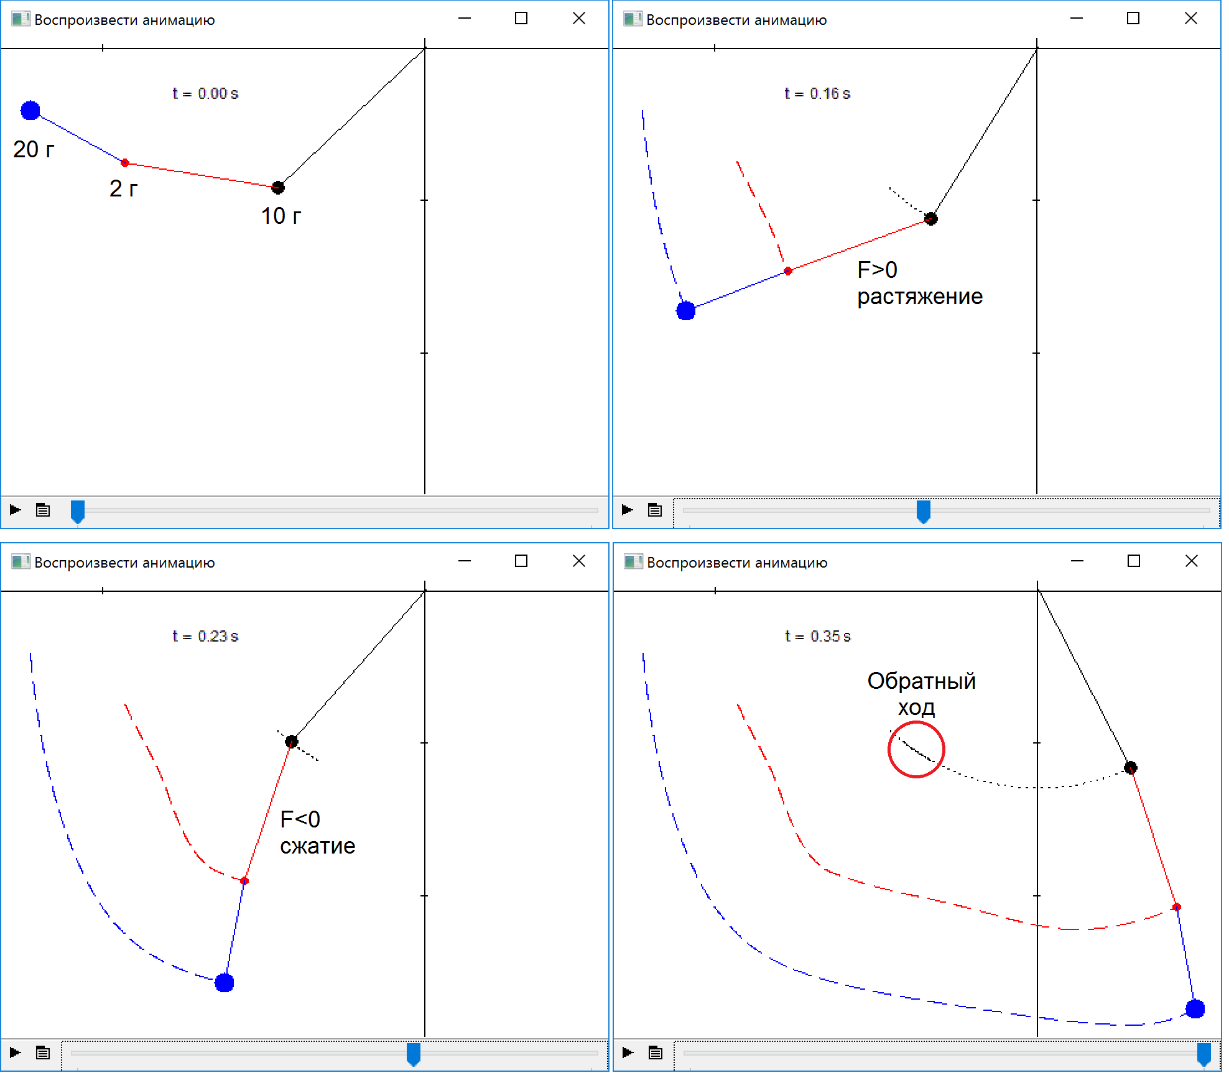
Task: Click the slider thumb in t = 0.00 s window
Action: (78, 511)
